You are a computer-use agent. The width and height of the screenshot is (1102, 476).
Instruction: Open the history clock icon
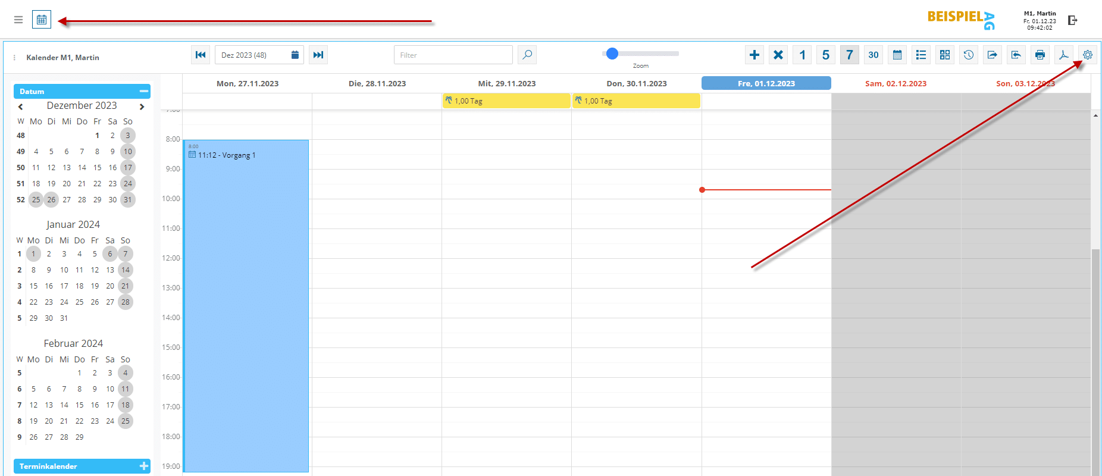coord(968,55)
